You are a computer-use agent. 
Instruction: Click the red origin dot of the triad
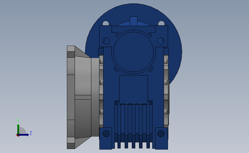(18, 135)
